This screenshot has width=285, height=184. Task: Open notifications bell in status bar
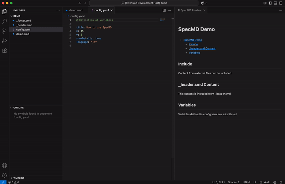click(x=281, y=182)
